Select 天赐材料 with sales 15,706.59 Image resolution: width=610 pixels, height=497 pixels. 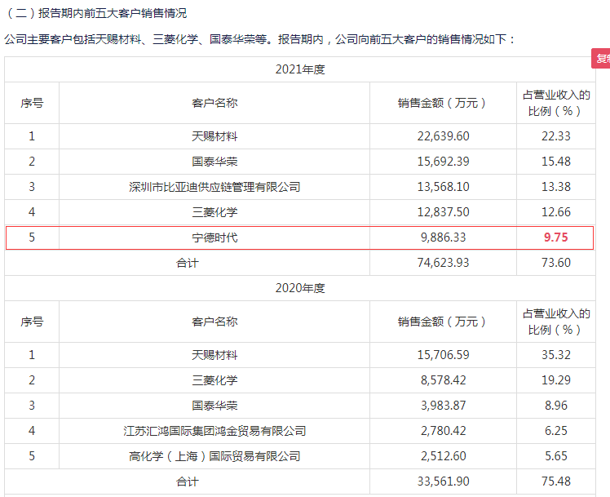click(214, 355)
